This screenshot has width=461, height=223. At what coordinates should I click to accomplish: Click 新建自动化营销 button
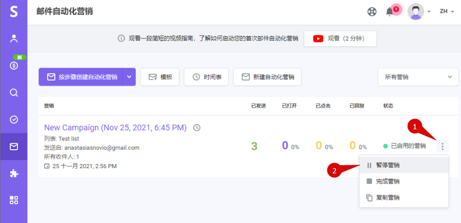click(267, 77)
